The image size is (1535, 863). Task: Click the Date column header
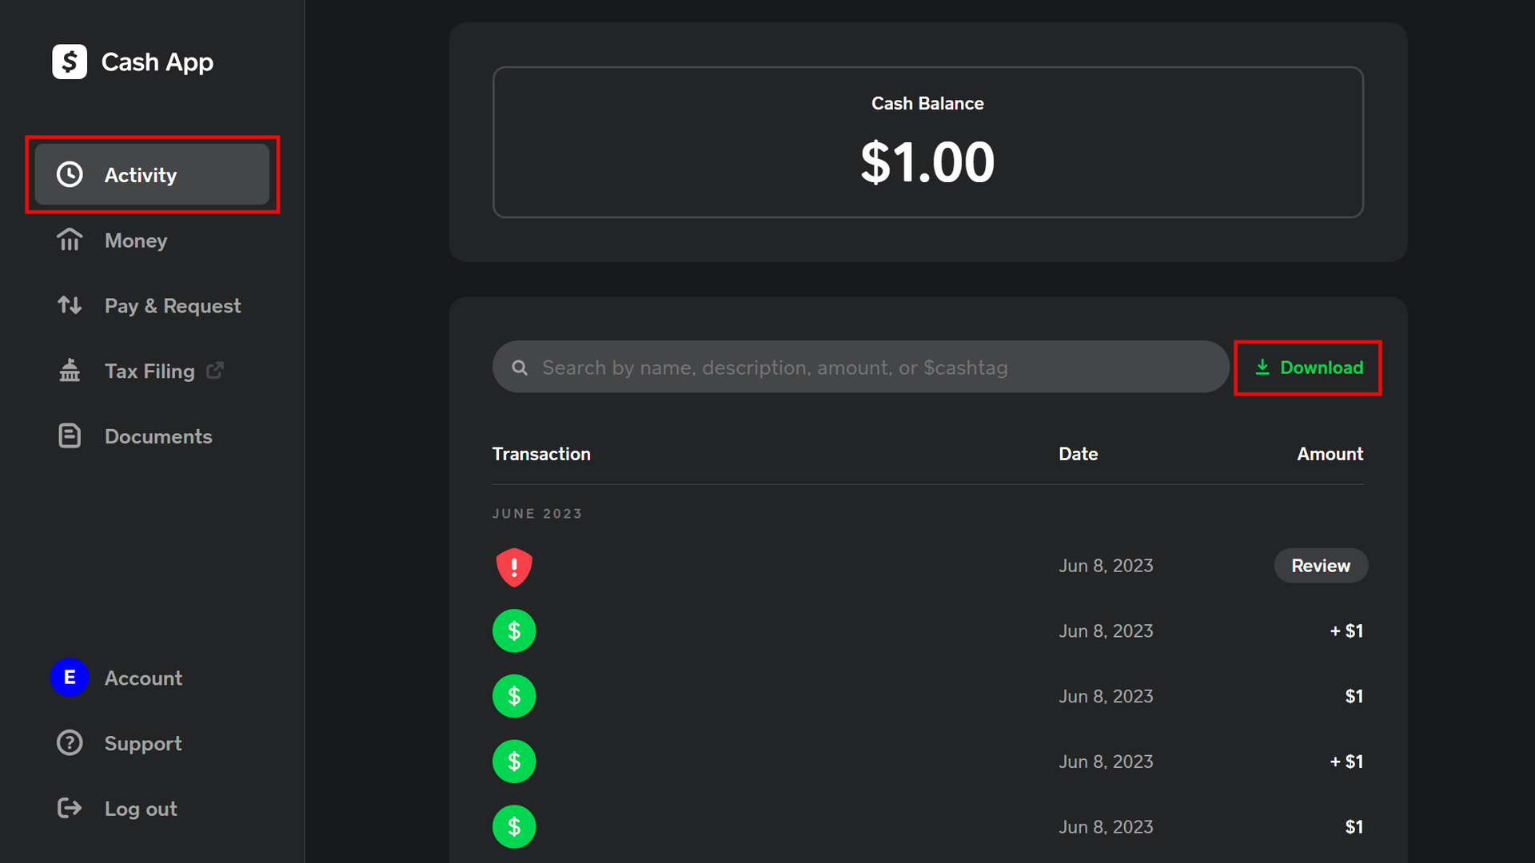point(1078,454)
